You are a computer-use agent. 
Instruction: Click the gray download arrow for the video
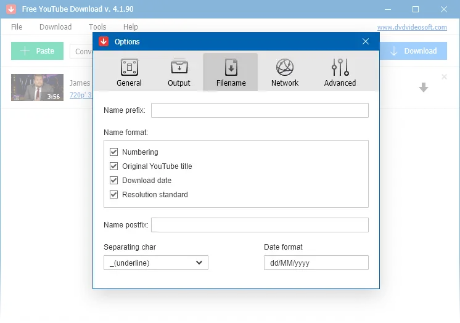coord(423,87)
